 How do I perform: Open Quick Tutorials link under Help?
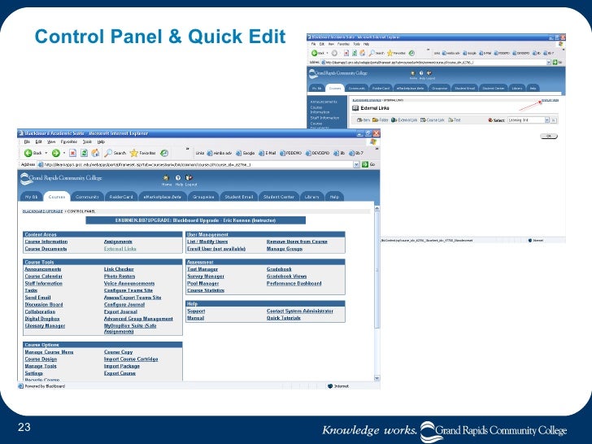[x=284, y=318]
